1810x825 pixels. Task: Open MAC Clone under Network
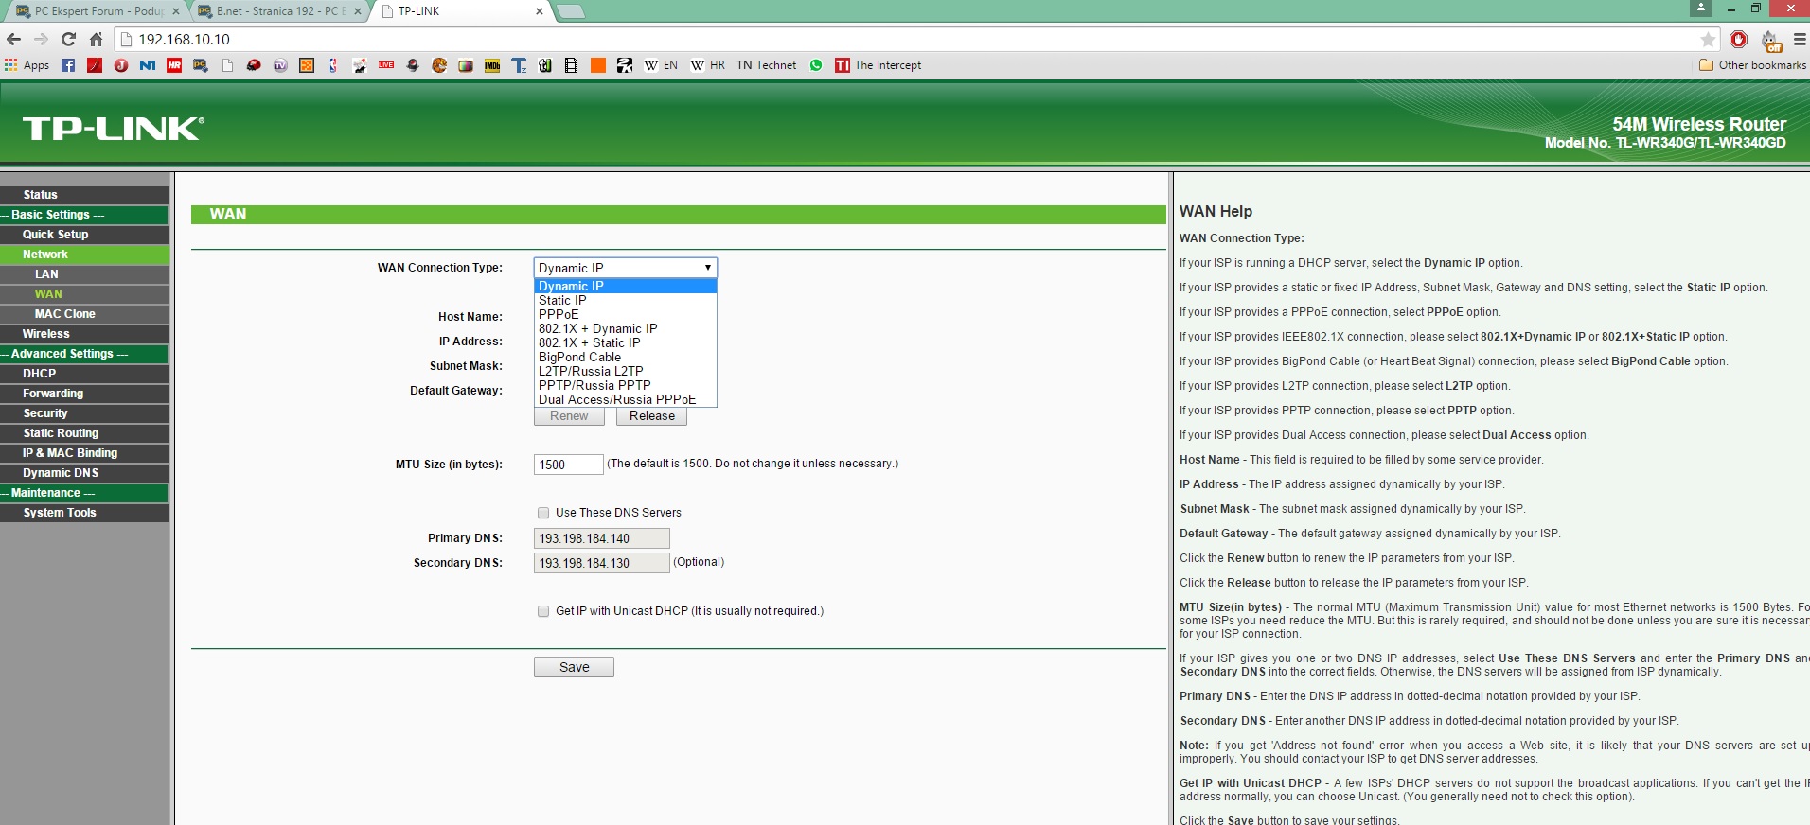[x=64, y=314]
